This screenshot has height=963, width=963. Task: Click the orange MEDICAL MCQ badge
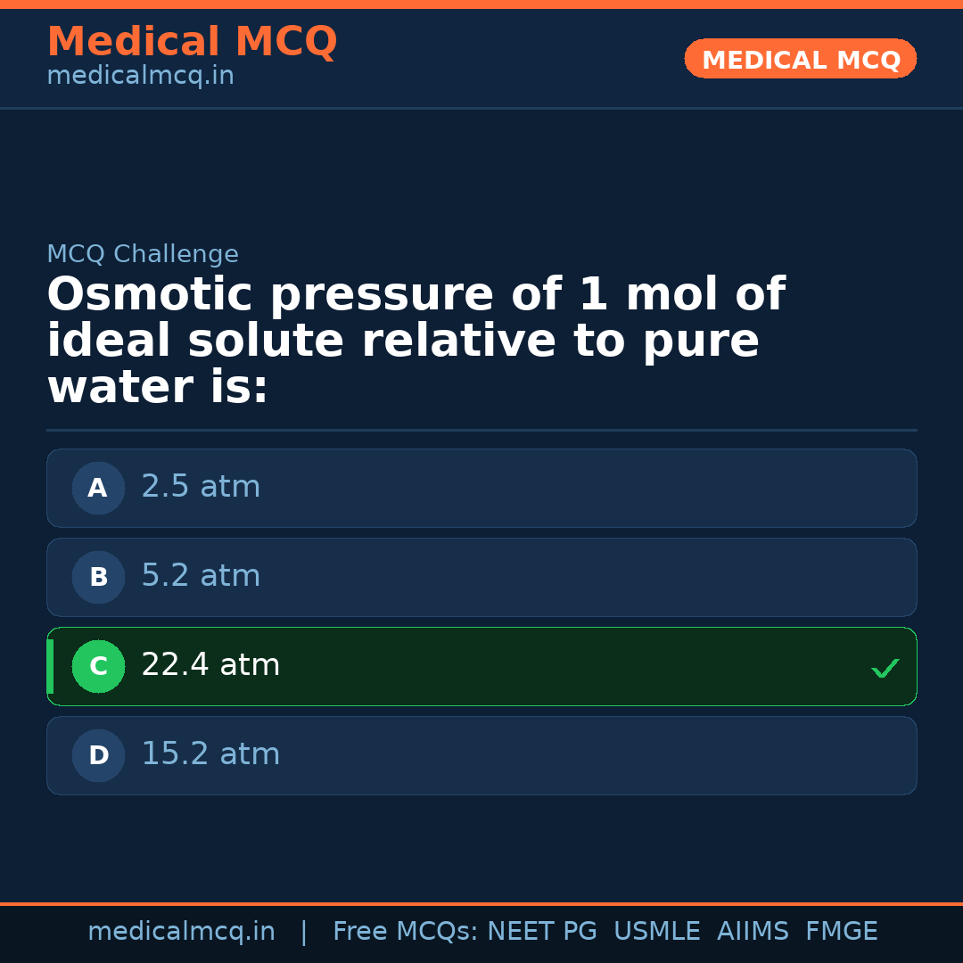800,59
